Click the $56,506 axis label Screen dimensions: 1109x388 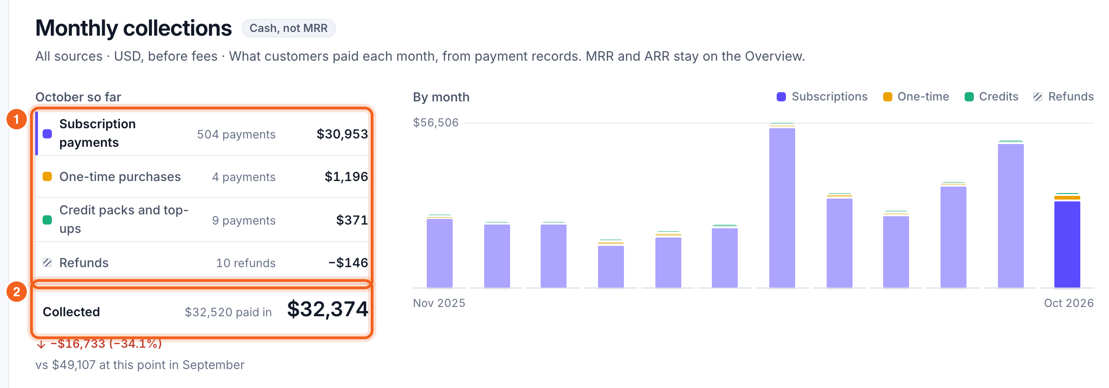(x=436, y=122)
